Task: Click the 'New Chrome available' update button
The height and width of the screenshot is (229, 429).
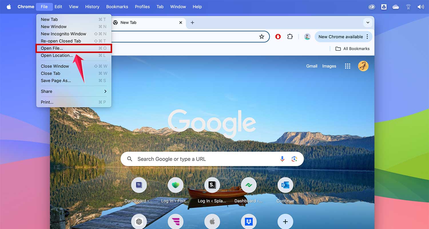Action: pos(340,37)
